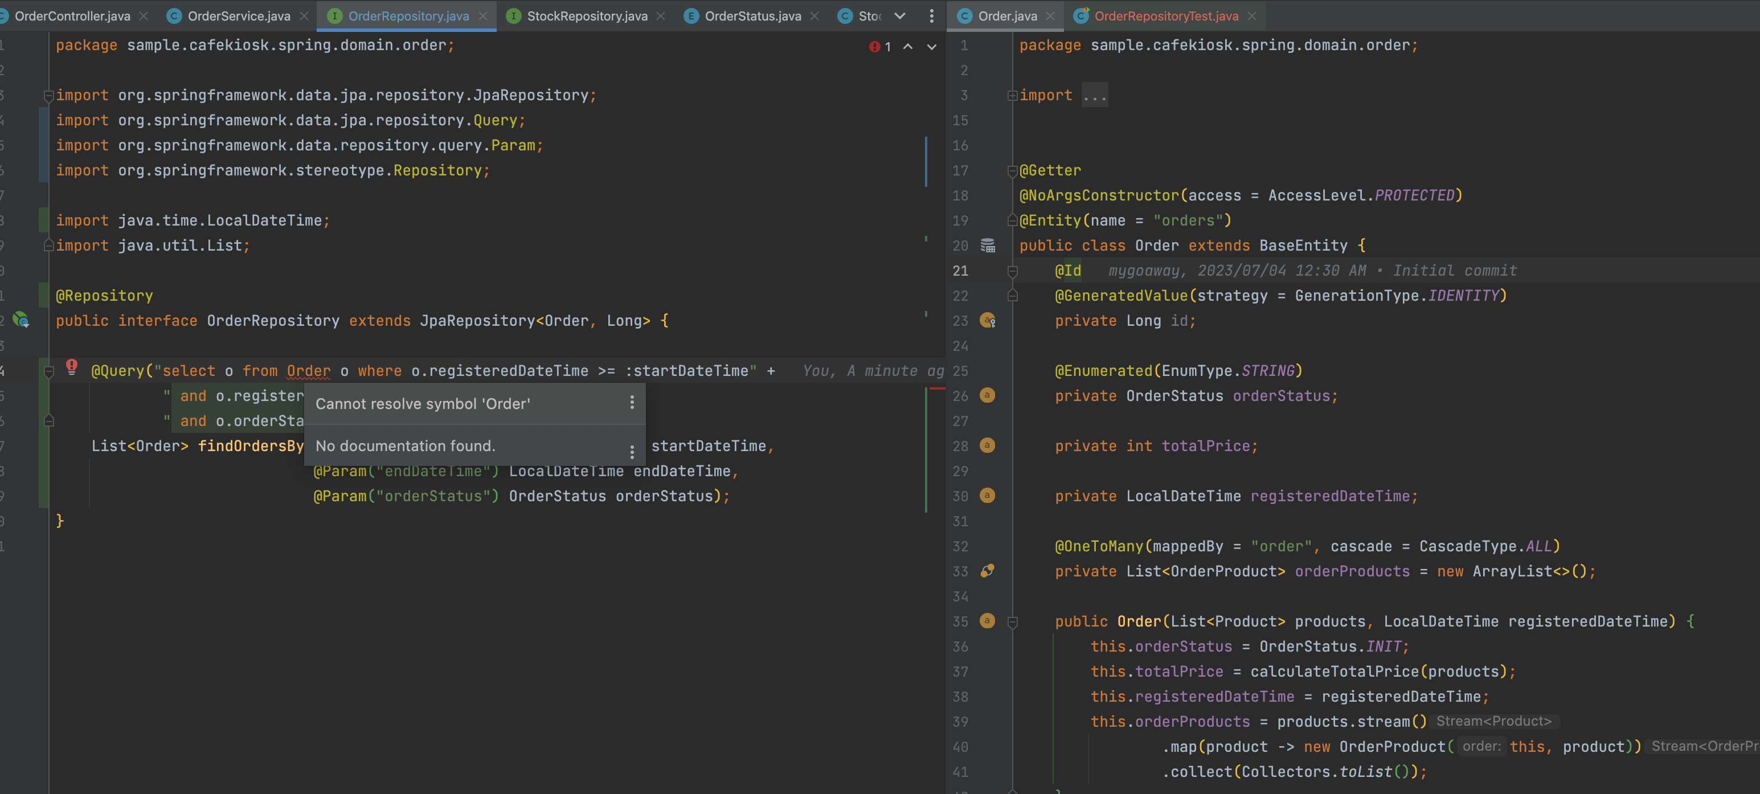Click the gutter icon beside Order constructor
The height and width of the screenshot is (794, 1760).
point(987,620)
